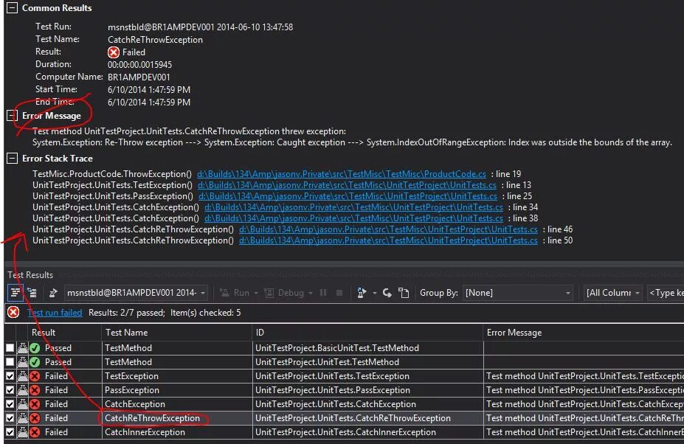Click the red failed icon on the CatchReThrowException row
The height and width of the screenshot is (444, 684).
click(35, 418)
